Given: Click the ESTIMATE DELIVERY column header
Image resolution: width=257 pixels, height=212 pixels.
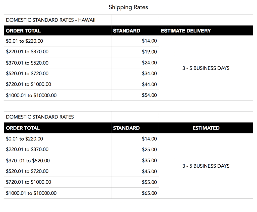Looking at the screenshot, I should [186, 31].
